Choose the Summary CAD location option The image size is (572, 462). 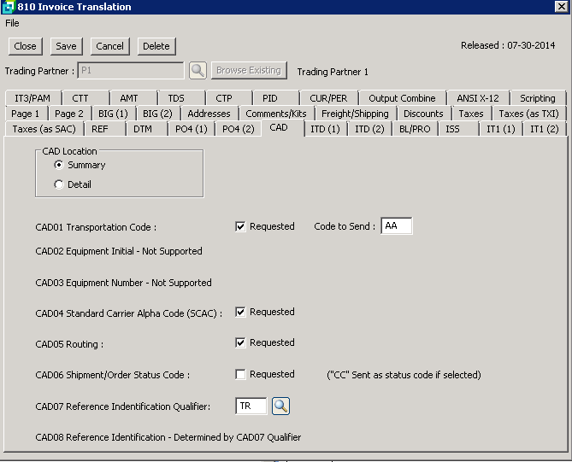tap(59, 165)
